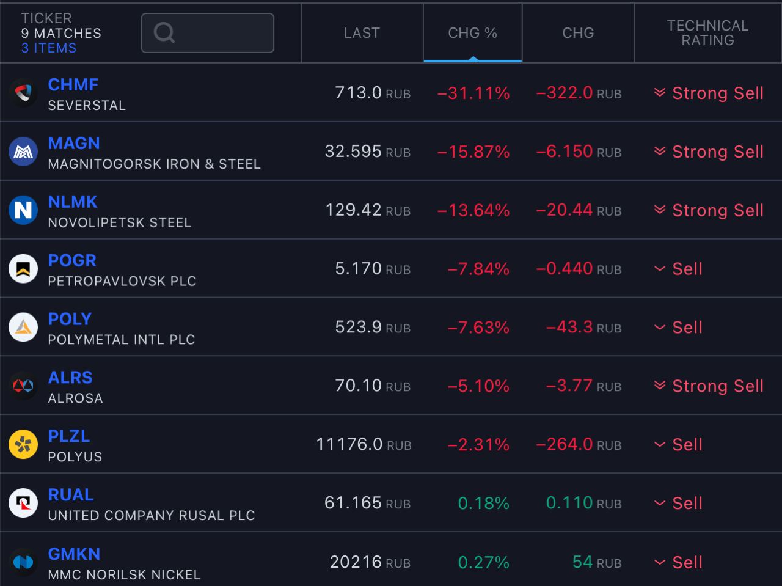Click the Alrosa logo icon

click(23, 386)
